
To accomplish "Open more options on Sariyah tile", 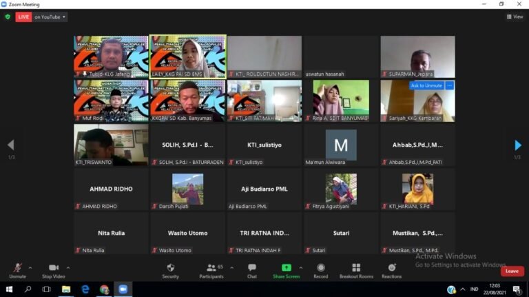I will 449,85.
